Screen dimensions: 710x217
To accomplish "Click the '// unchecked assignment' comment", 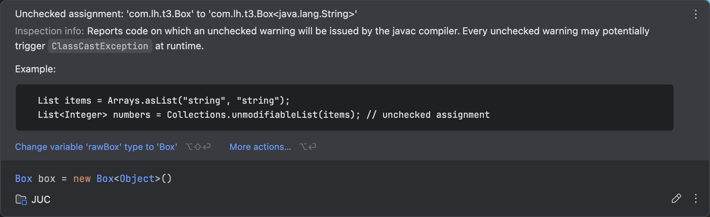I will click(428, 114).
